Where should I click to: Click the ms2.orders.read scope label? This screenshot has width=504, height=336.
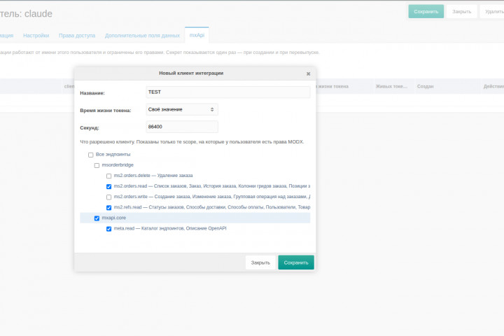pos(212,185)
